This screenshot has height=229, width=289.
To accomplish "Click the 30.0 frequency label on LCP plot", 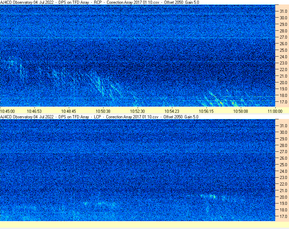I will (x=283, y=132).
